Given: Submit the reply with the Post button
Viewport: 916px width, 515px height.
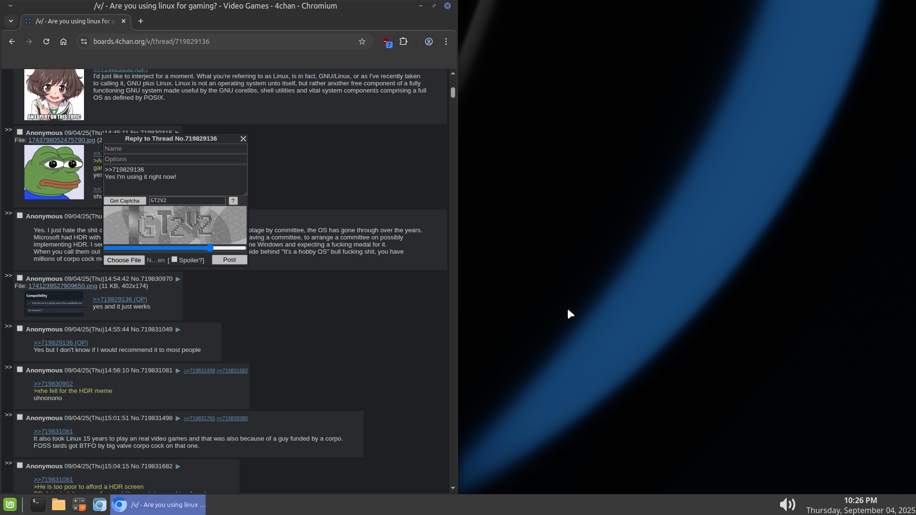Looking at the screenshot, I should [x=229, y=260].
